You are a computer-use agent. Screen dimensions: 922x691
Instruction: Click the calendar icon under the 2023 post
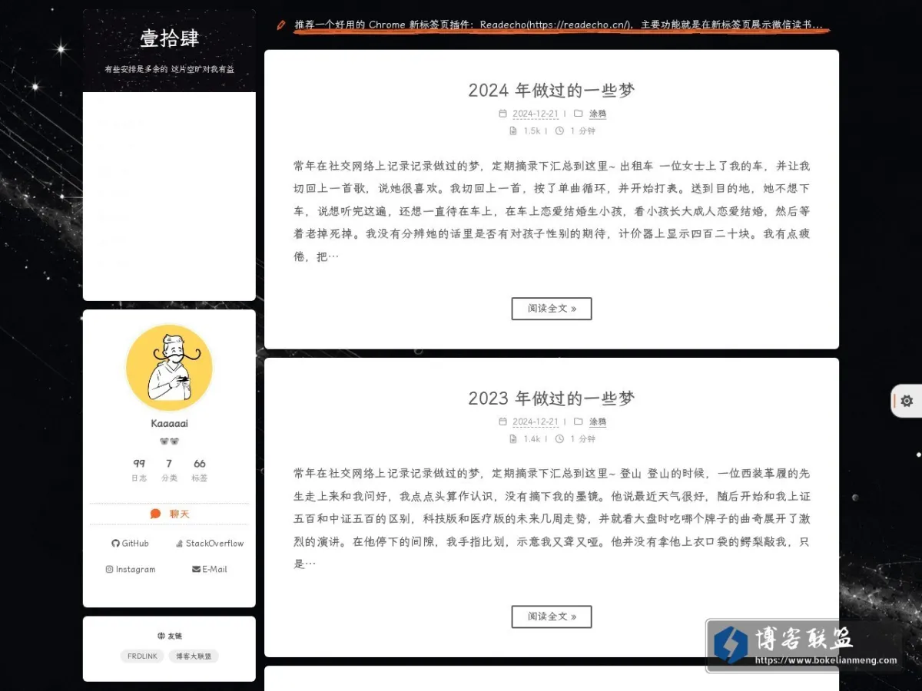[502, 422]
